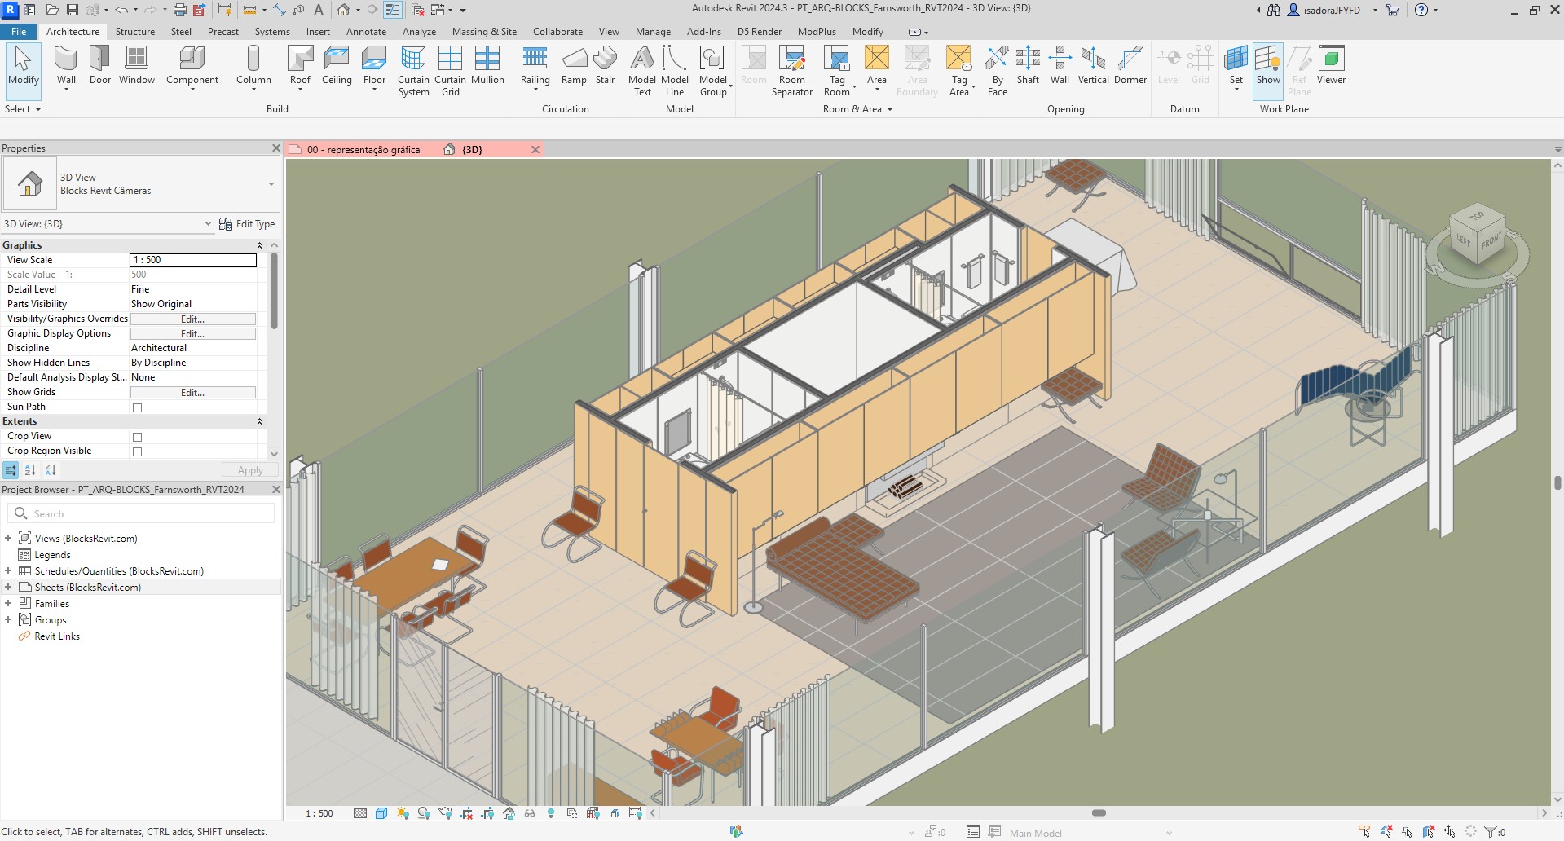Select the Door tool
The height and width of the screenshot is (841, 1564).
(99, 65)
